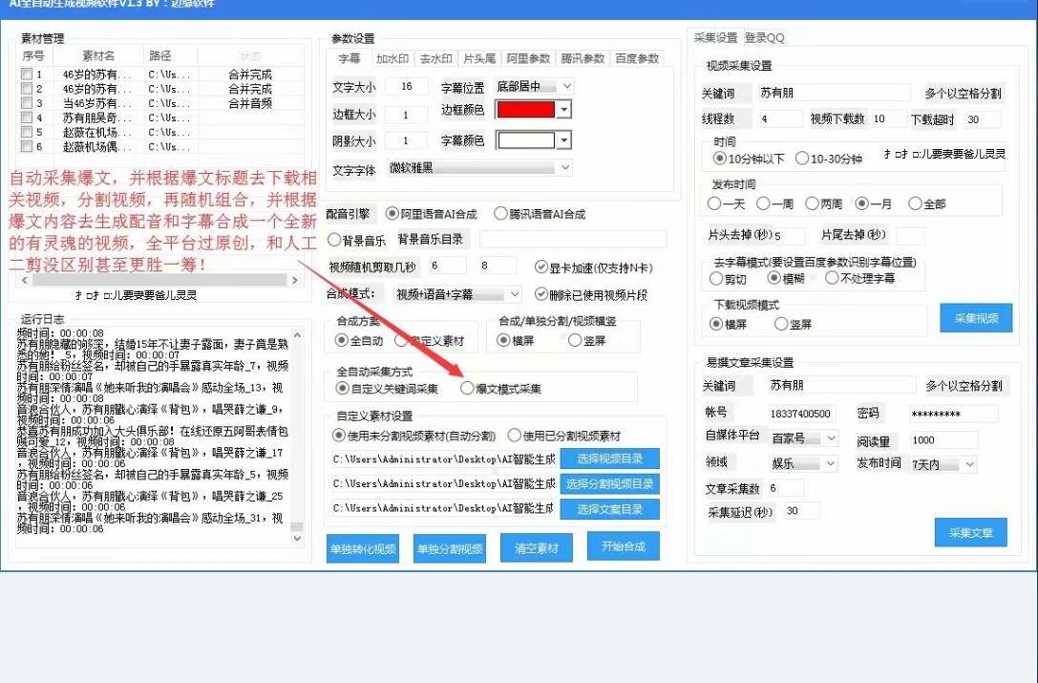Open the 字幕位置 dropdown

point(534,86)
